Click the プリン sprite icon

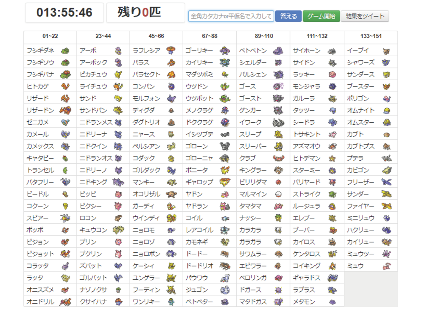pos(119,242)
